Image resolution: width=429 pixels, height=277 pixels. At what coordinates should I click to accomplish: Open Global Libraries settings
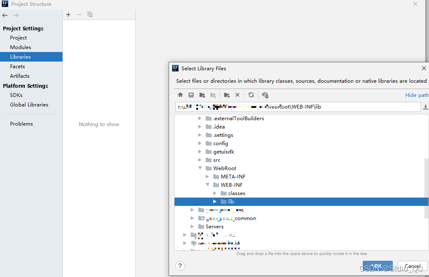29,105
